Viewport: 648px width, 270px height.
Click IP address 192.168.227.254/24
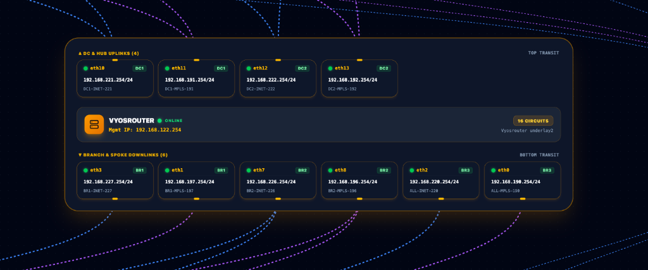(108, 181)
